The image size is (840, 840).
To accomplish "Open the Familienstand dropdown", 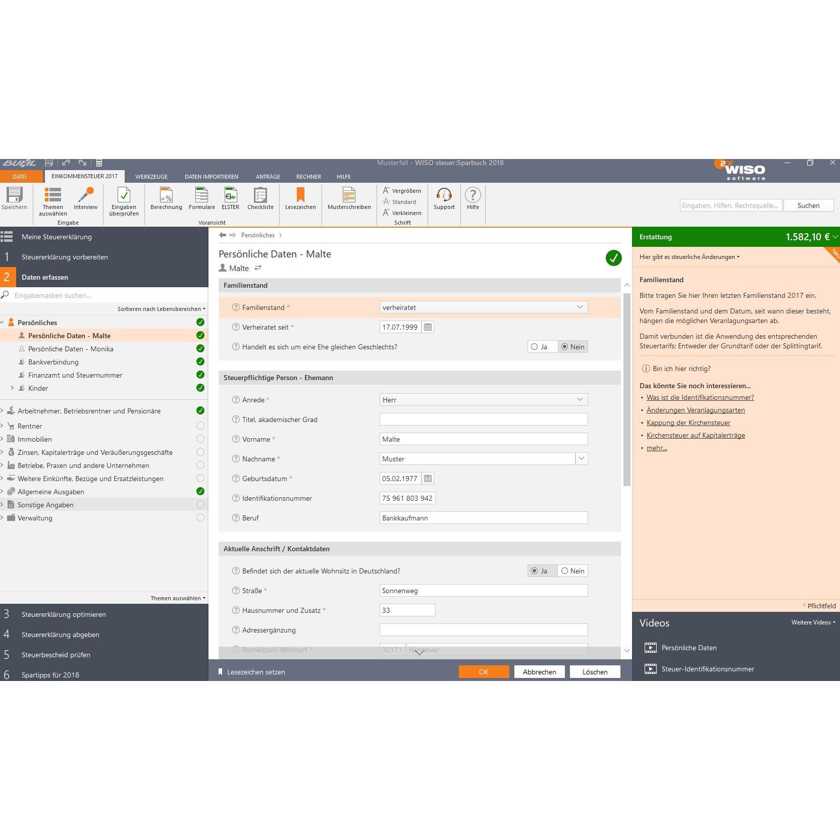I will (484, 307).
